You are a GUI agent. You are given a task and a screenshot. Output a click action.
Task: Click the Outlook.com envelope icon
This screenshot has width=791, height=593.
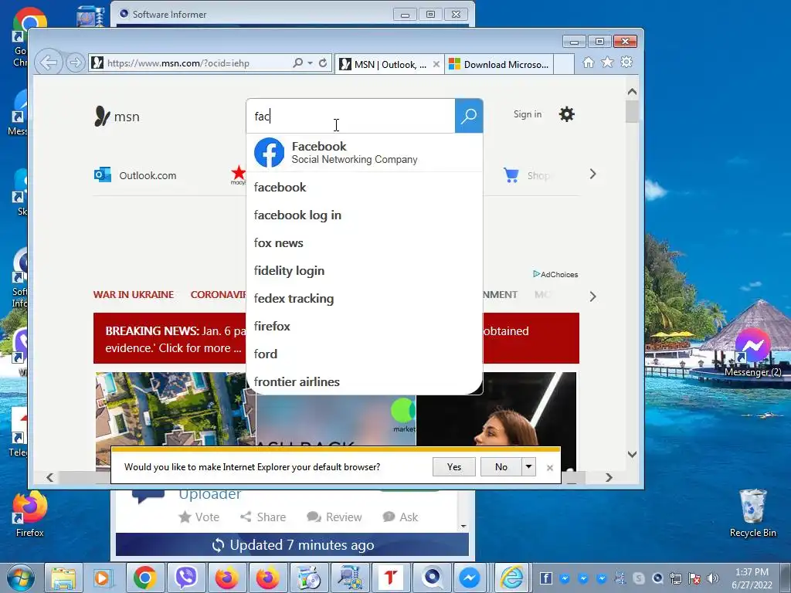tap(103, 175)
